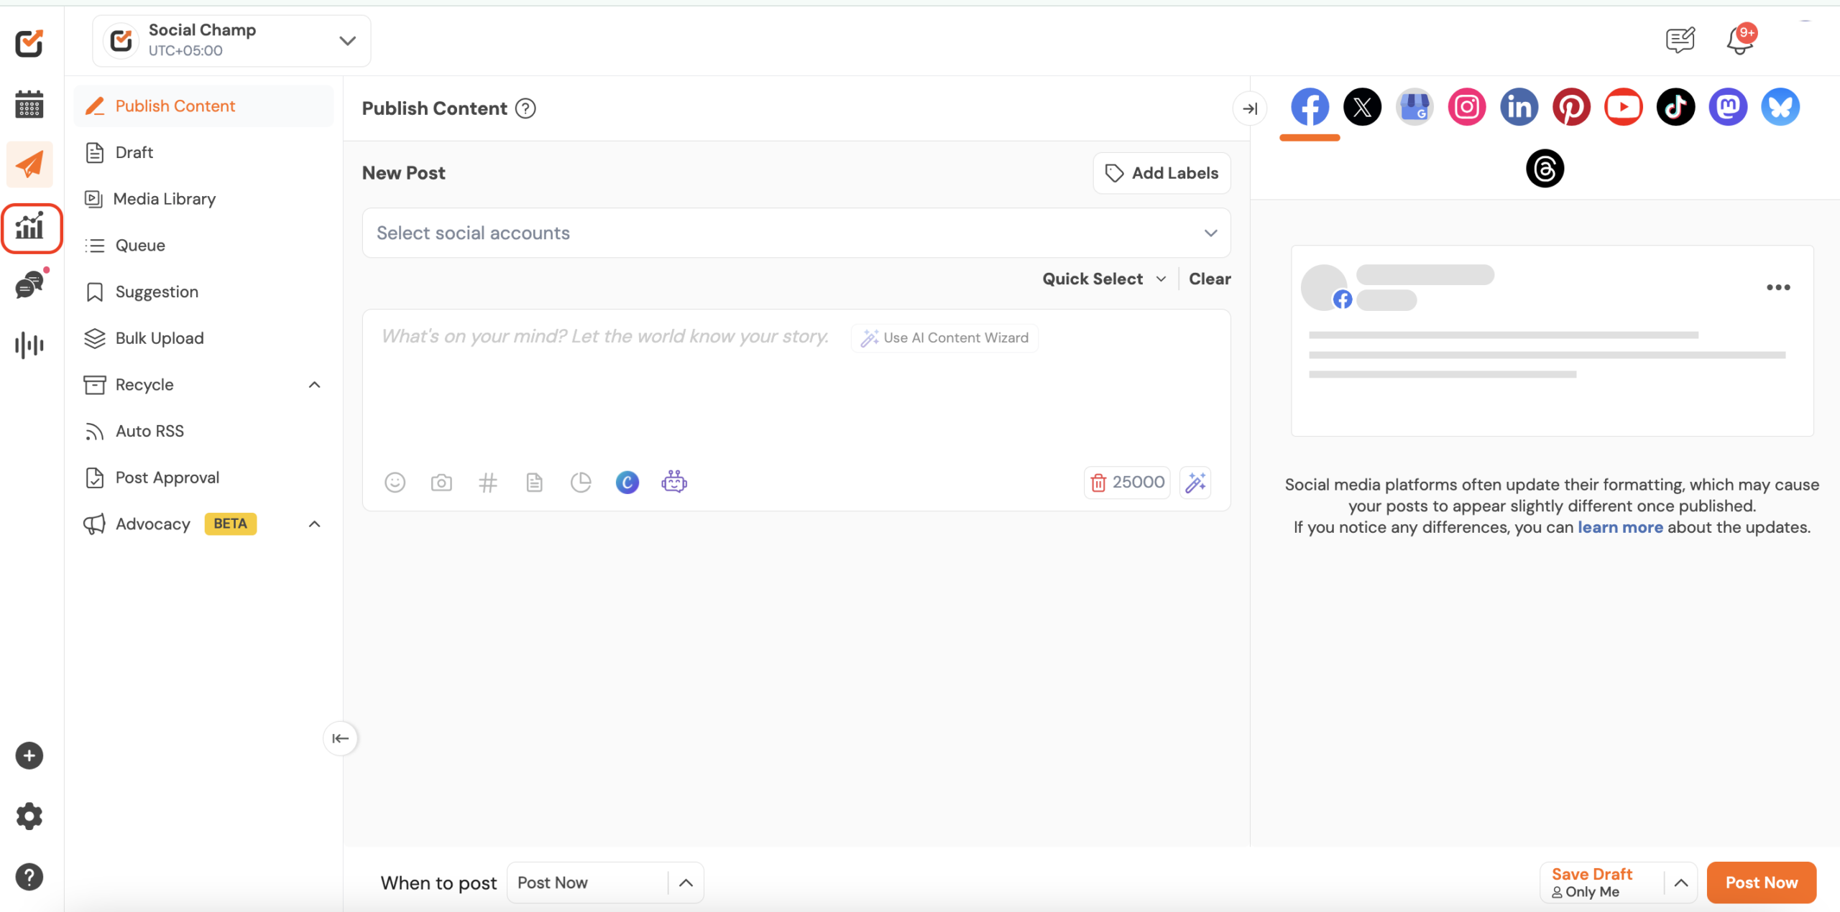Add media using the camera icon
This screenshot has height=912, width=1840.
(x=441, y=483)
